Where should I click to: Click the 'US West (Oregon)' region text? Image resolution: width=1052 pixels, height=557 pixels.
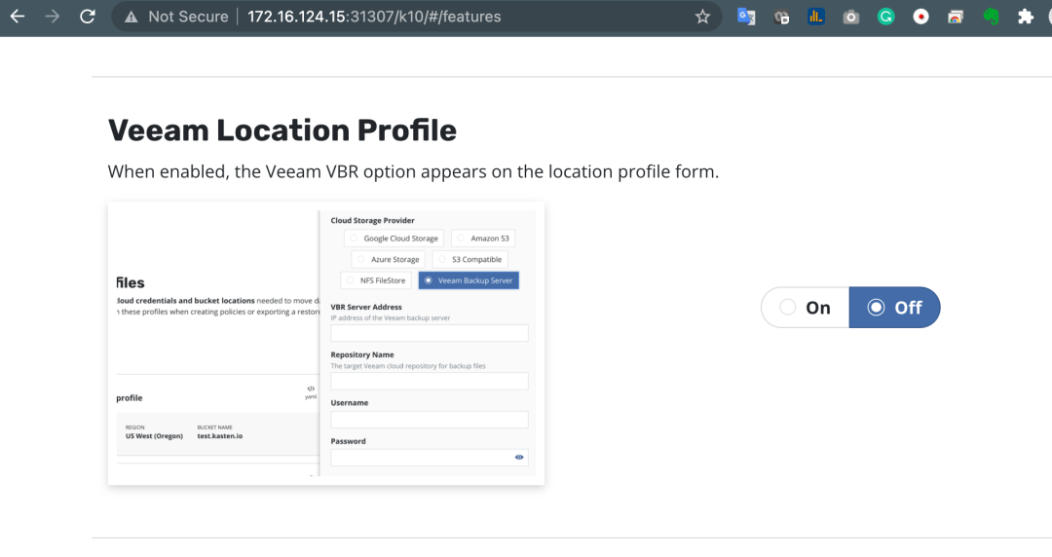154,435
